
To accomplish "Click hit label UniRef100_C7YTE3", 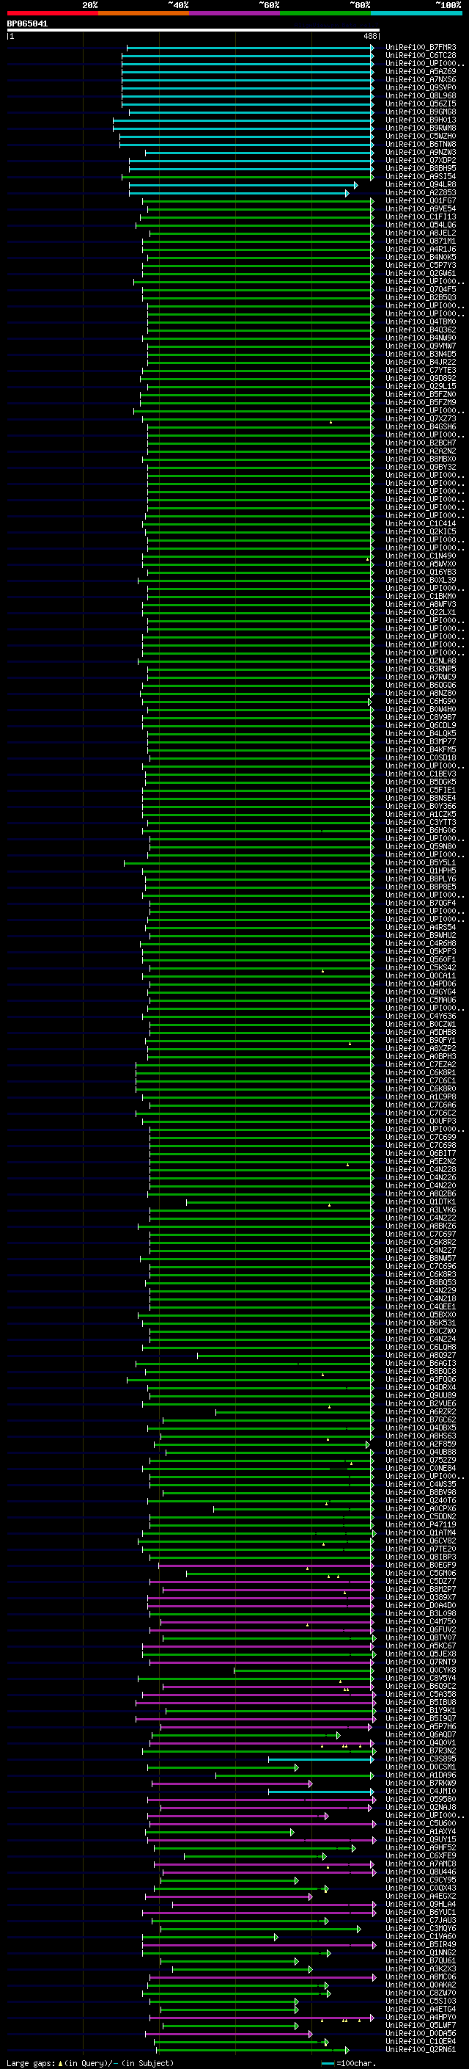I will (x=420, y=370).
